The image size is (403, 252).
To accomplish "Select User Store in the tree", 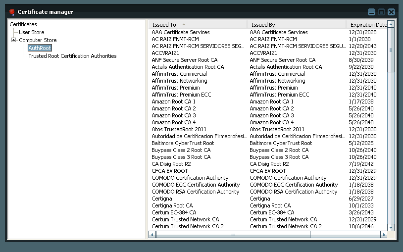I will [x=32, y=32].
